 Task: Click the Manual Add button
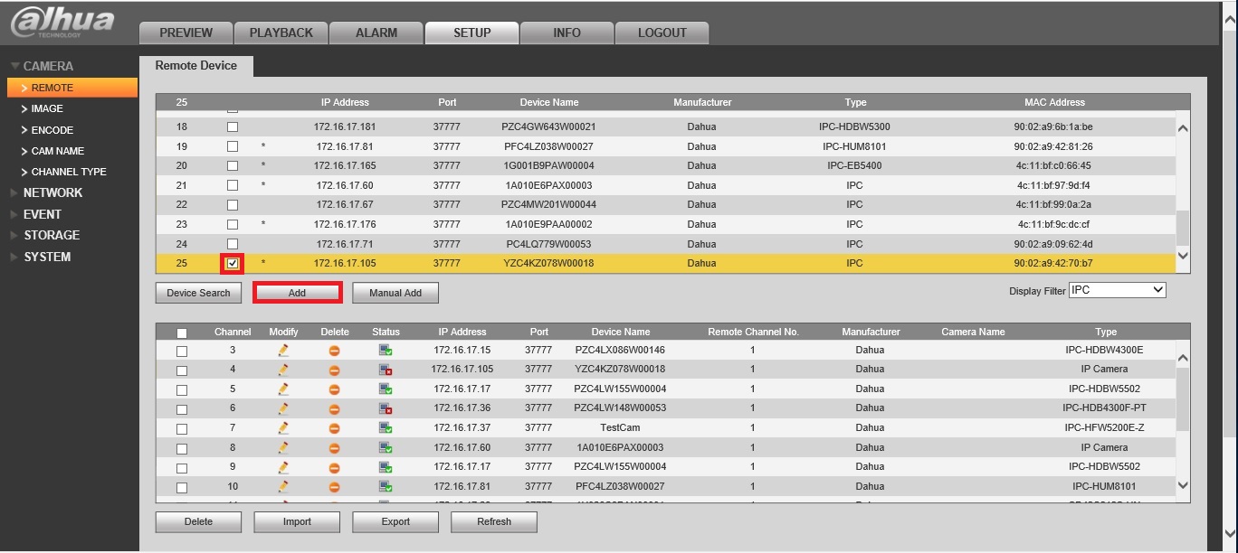pos(395,293)
